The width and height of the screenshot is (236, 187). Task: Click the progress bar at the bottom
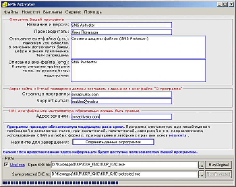pyautogui.click(x=118, y=183)
